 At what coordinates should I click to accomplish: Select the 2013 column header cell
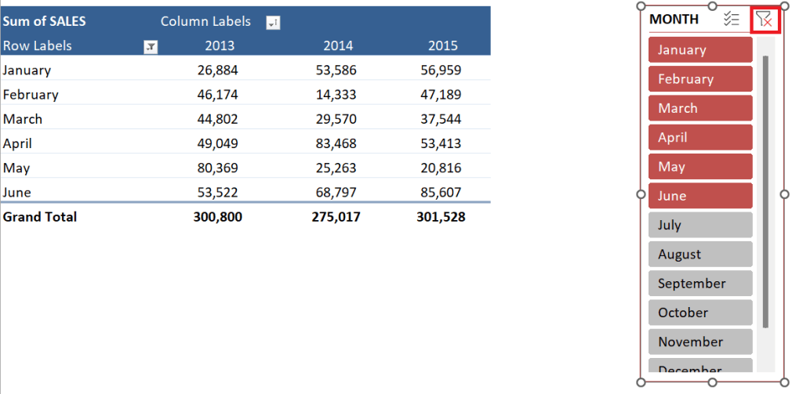tap(220, 45)
